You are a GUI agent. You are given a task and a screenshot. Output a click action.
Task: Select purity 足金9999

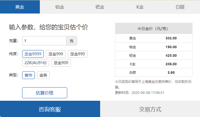[x=33, y=54]
